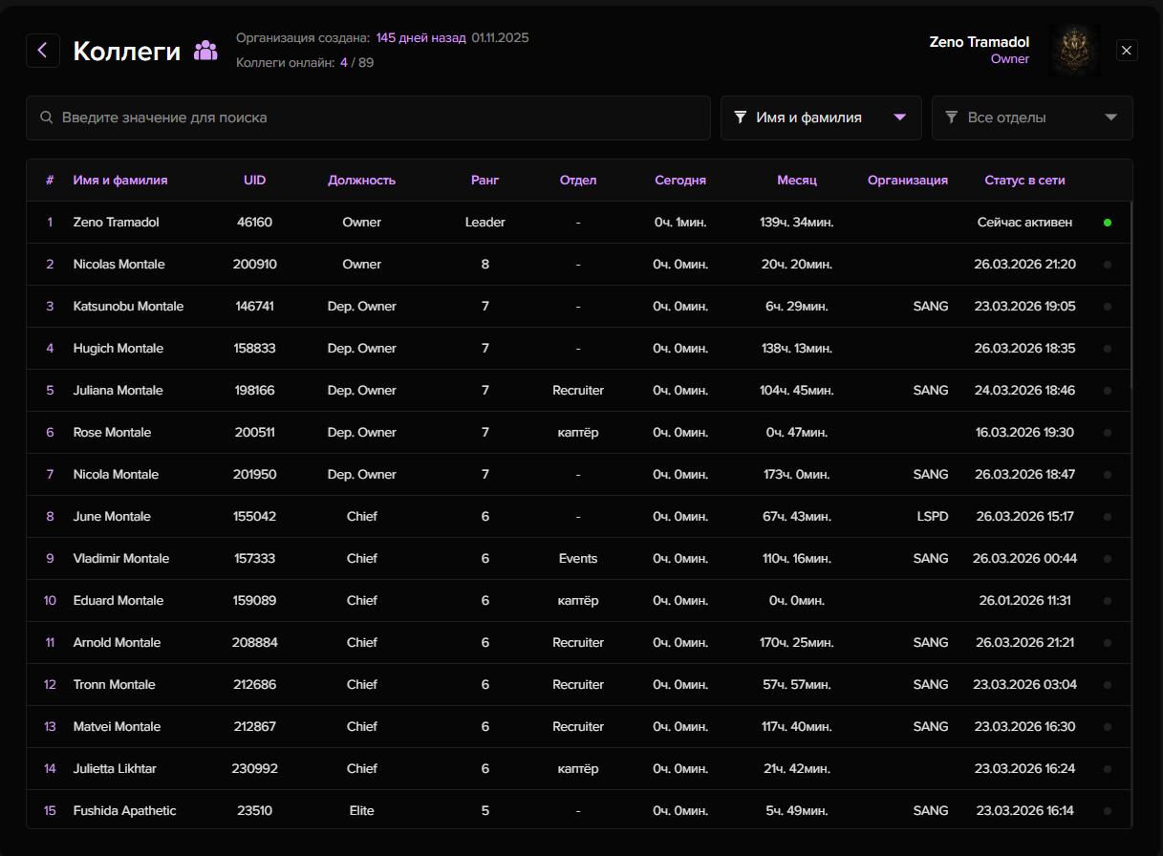Click the back arrow button
This screenshot has width=1163, height=856.
point(43,51)
